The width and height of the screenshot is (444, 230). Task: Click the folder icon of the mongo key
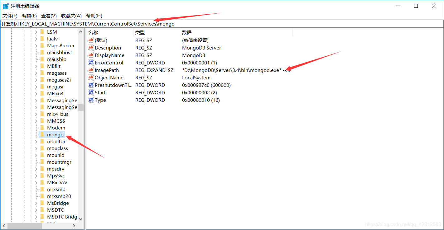42,134
